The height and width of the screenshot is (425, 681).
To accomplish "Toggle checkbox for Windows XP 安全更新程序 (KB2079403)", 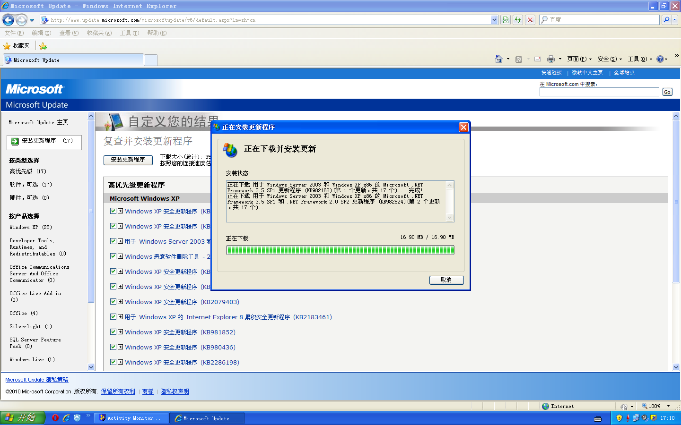I will [x=113, y=302].
